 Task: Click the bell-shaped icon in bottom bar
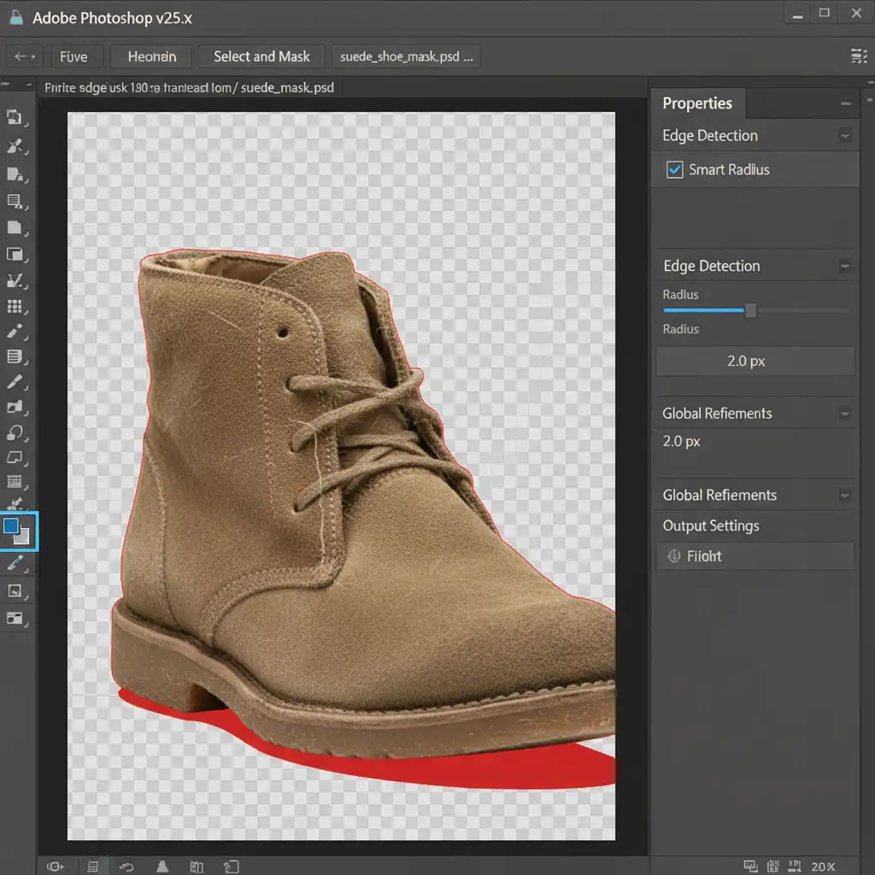point(163,866)
